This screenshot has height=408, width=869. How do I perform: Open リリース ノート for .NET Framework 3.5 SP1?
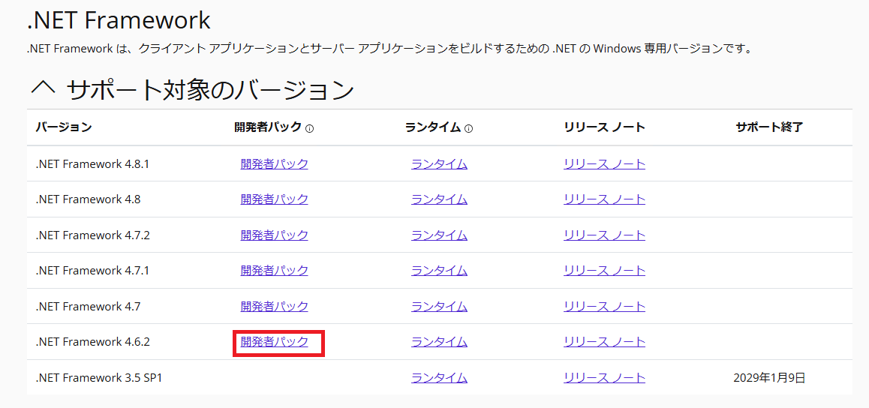point(604,377)
